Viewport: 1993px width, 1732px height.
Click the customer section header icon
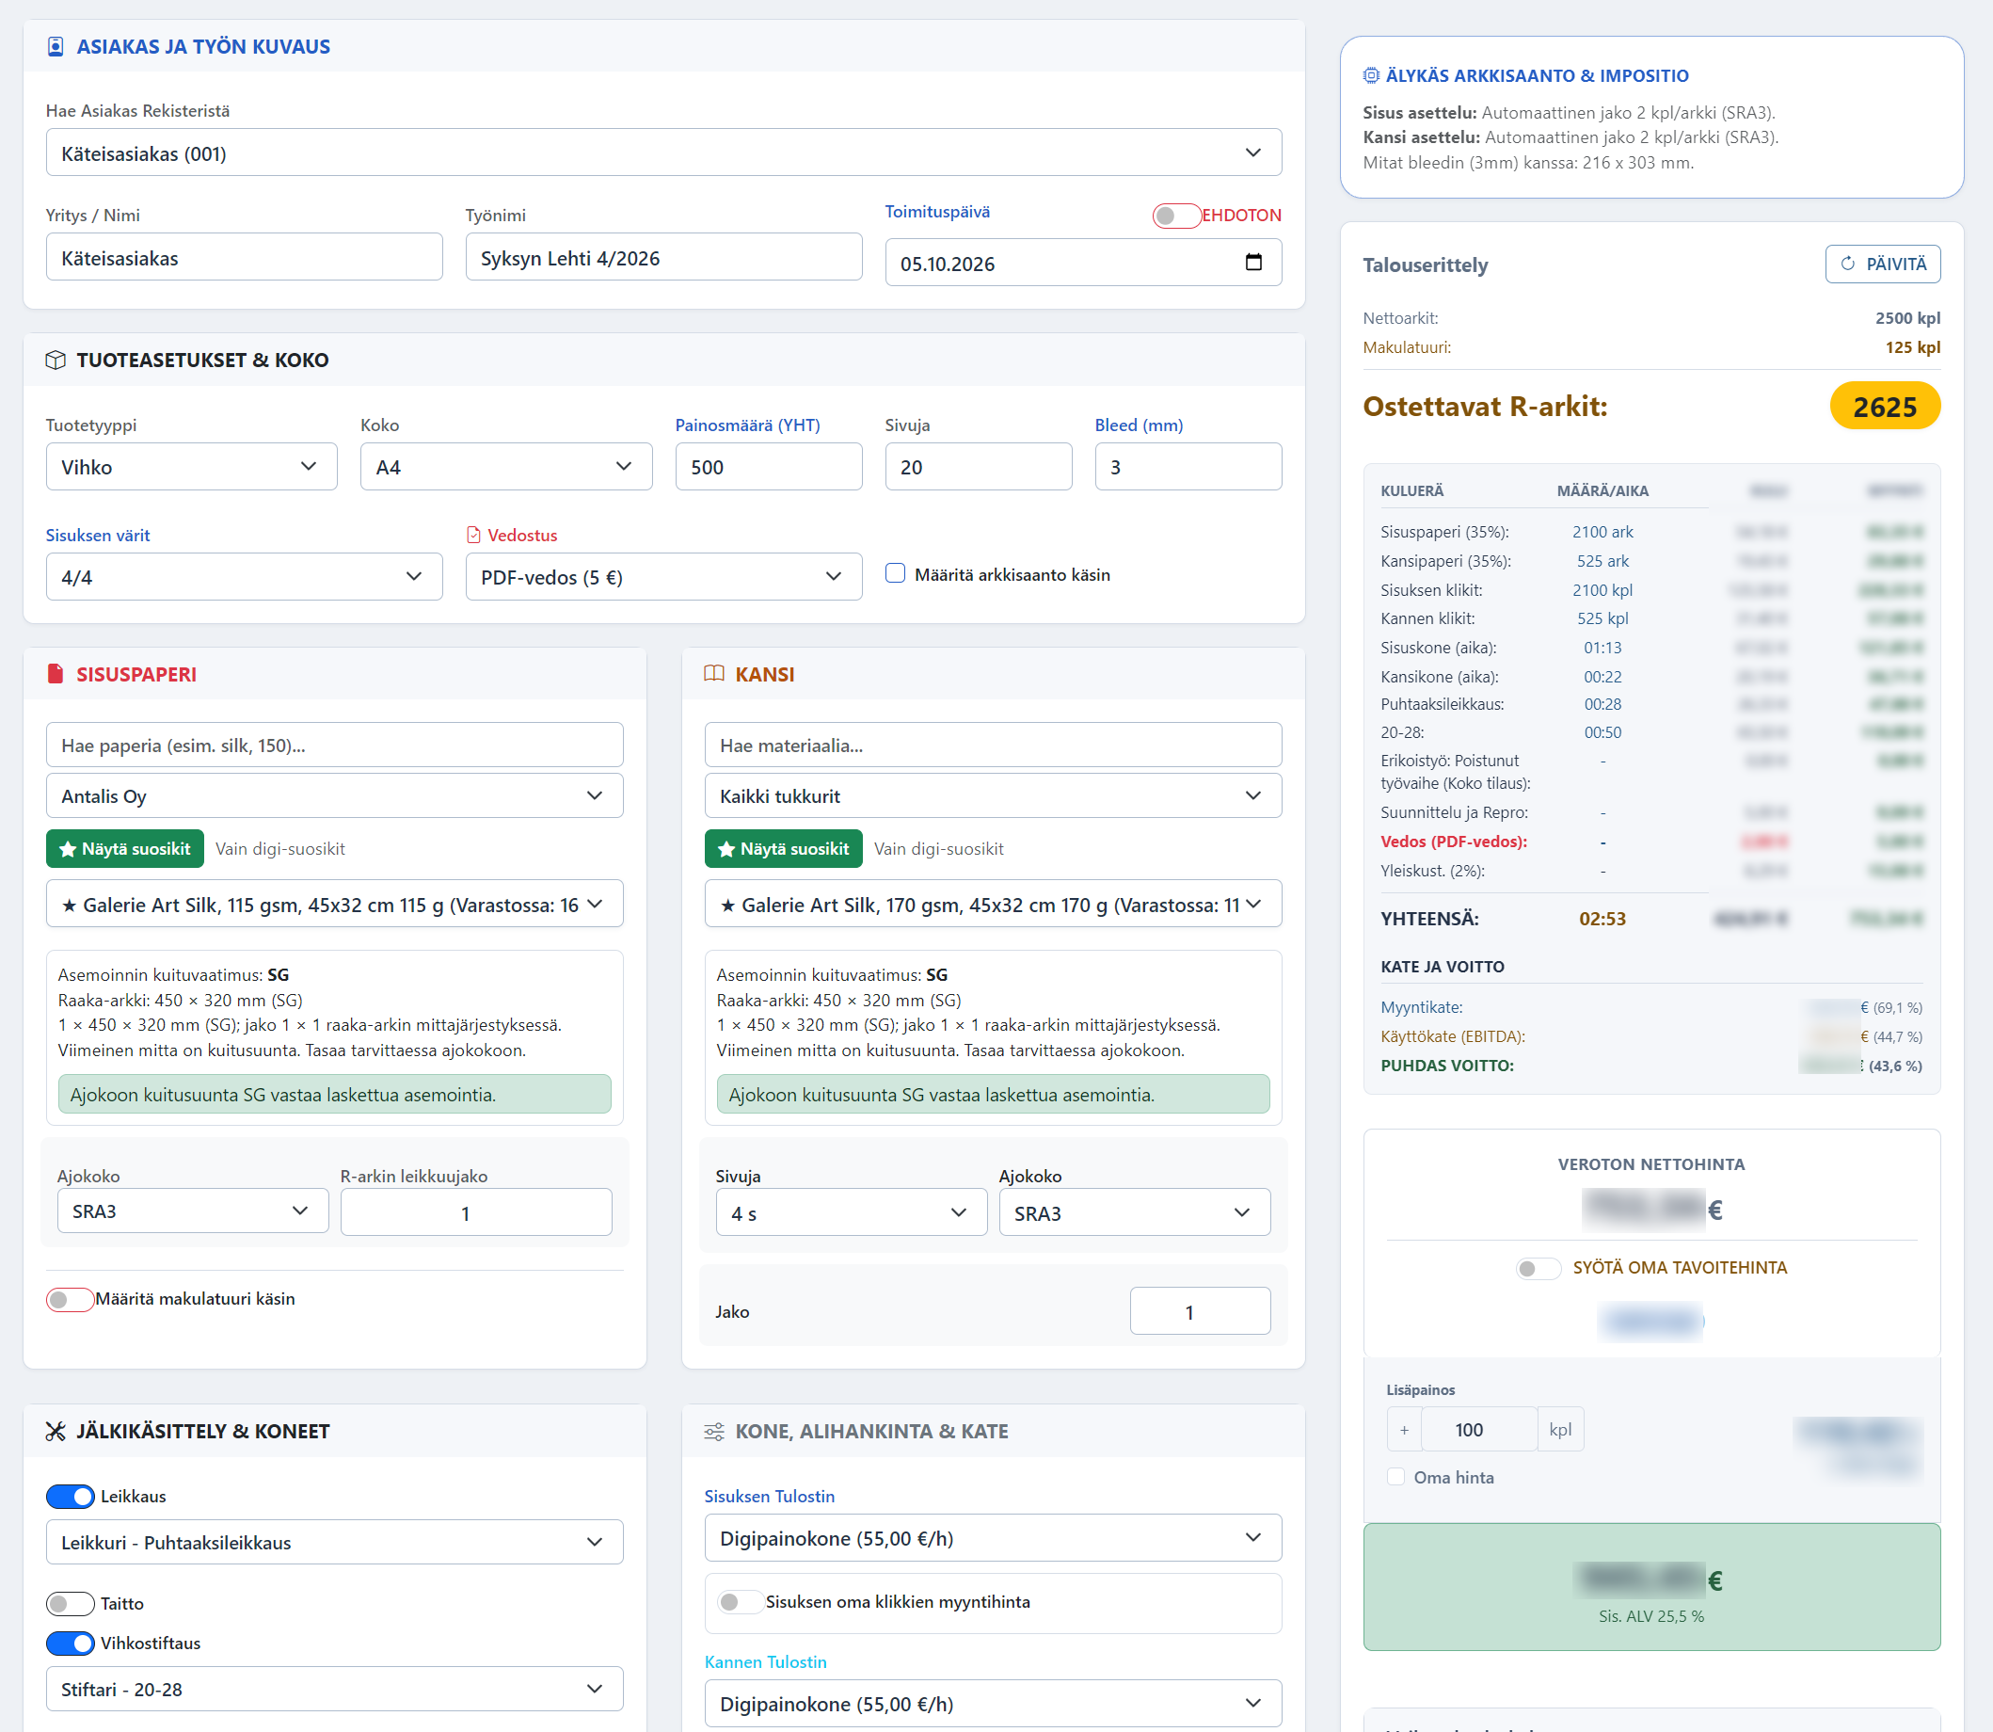(56, 46)
